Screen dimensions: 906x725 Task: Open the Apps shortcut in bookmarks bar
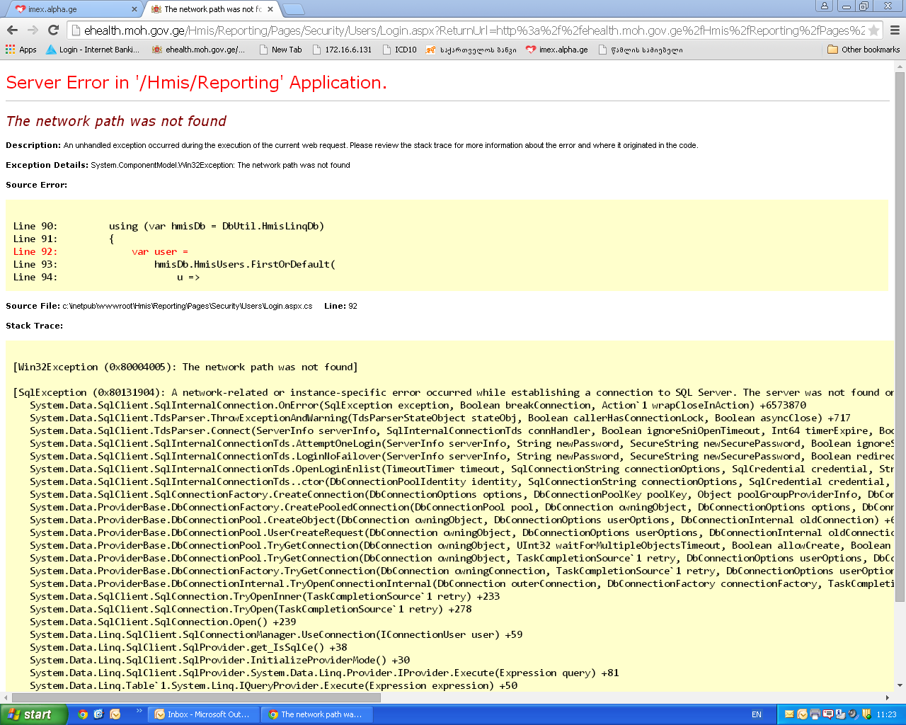point(21,50)
